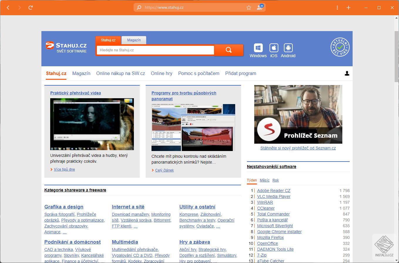Open the 'Internet a sítě' category
Screen dimensions: 399x263
point(128,207)
